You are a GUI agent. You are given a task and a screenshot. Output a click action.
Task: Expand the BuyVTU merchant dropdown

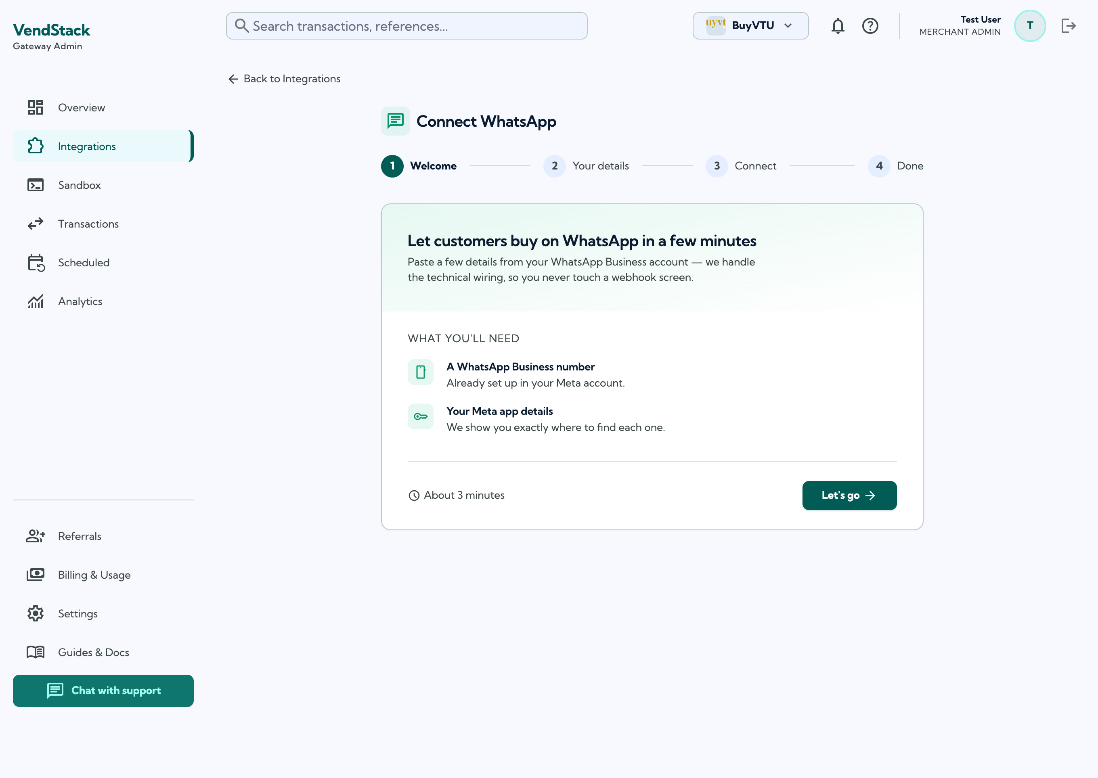pos(750,26)
